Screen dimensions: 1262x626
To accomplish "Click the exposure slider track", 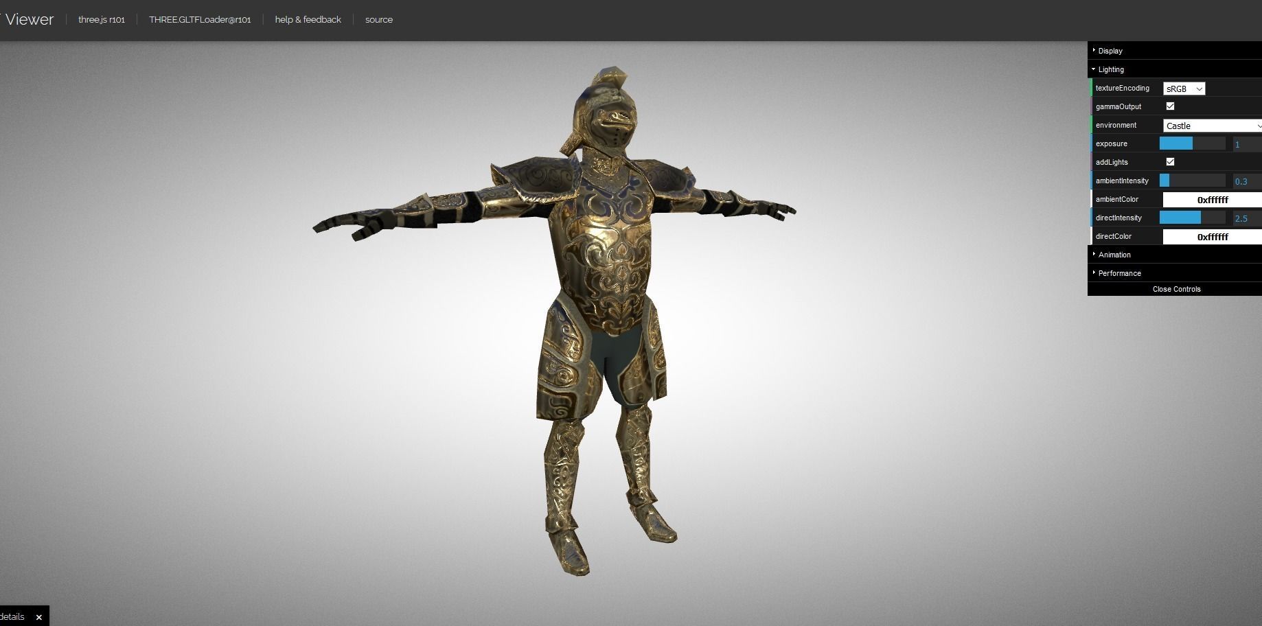I will click(x=1191, y=143).
